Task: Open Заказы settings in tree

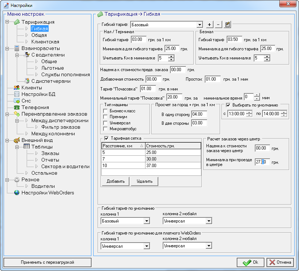Action: coord(50,153)
